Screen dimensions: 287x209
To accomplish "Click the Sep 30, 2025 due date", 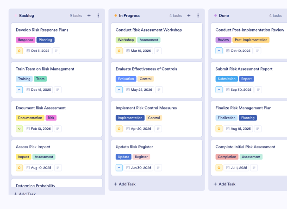I will click(239, 90).
